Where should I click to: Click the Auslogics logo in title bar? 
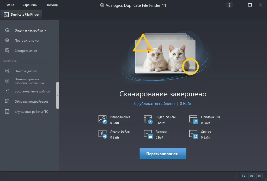(x=102, y=5)
